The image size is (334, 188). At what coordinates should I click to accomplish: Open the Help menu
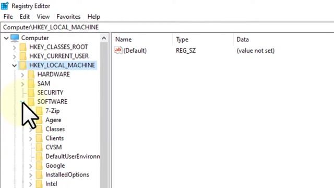[x=94, y=17]
